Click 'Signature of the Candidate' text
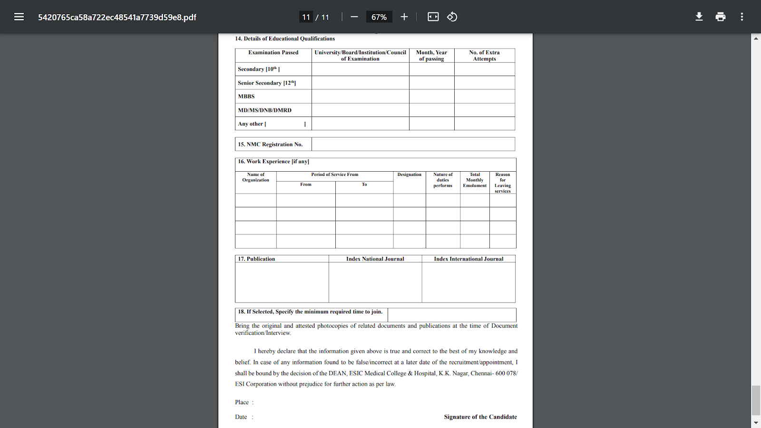Screen dimensions: 761x428 [480, 417]
